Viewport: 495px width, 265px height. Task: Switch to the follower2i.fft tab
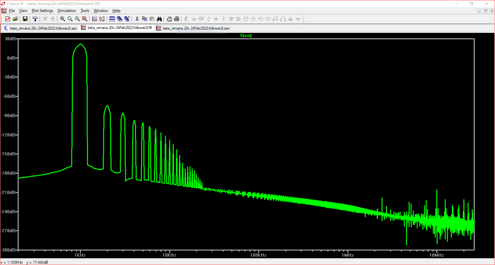click(x=117, y=28)
